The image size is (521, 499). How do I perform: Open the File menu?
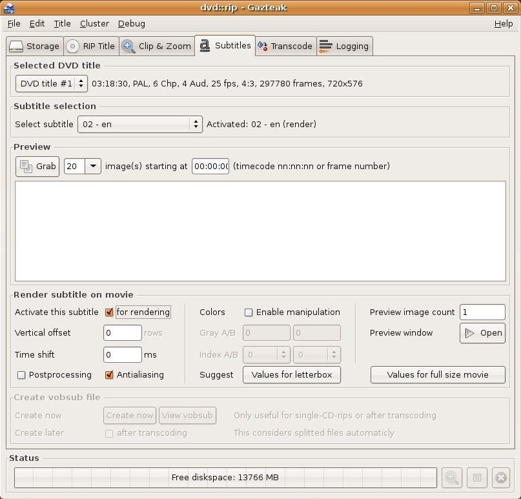[x=14, y=24]
